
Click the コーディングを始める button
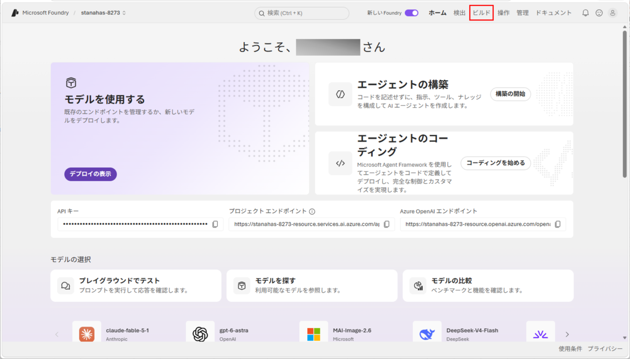[496, 163]
